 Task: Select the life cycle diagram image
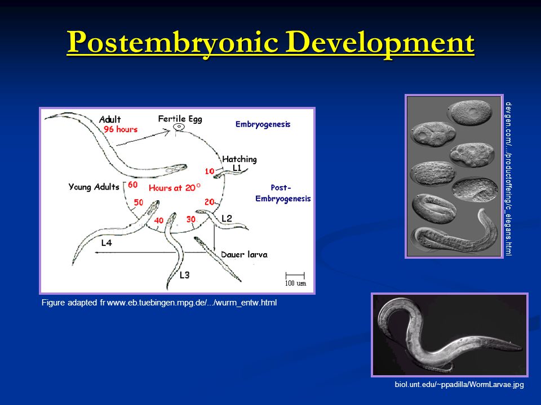click(x=178, y=201)
